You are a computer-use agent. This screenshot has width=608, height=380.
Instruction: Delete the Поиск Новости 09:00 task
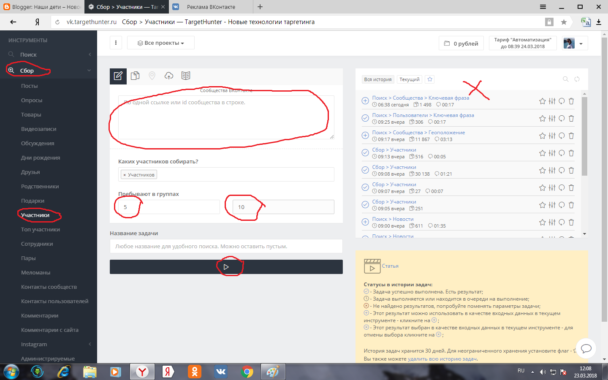coord(571,222)
